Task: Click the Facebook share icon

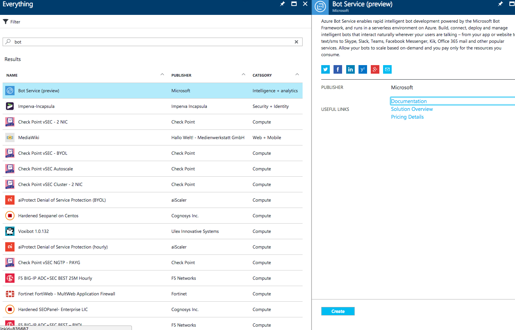Action: 338,70
